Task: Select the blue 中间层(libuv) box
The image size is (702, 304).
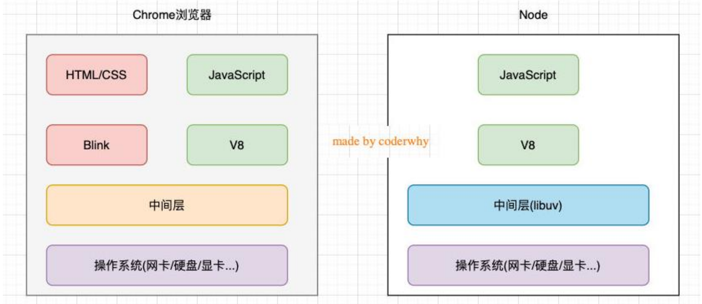Action: (528, 205)
